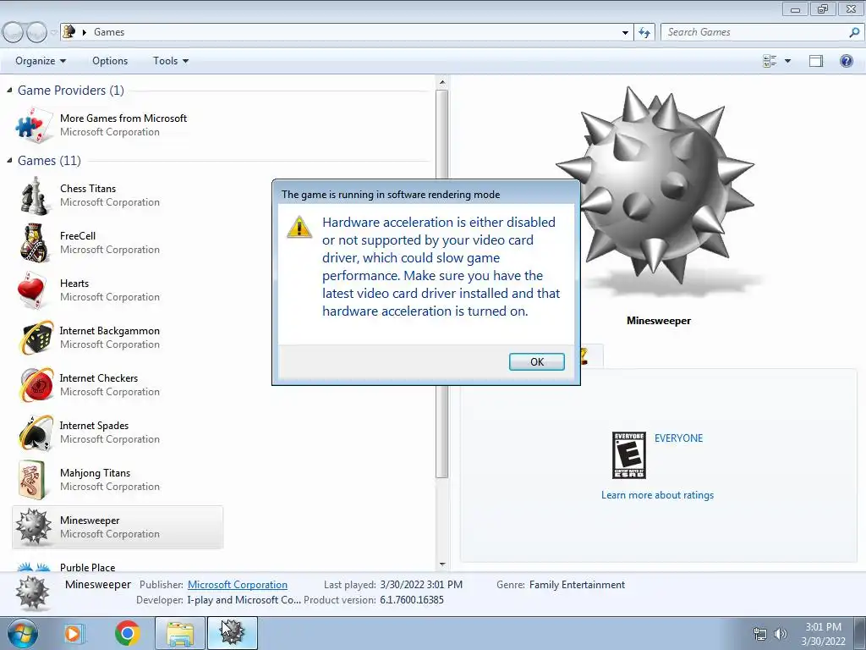The image size is (866, 650).
Task: Click the Minesweeper icon in the details pane
Action: (32, 592)
